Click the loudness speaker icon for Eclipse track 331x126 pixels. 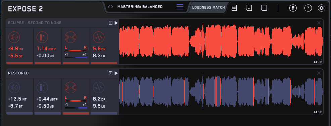pyautogui.click(x=14, y=37)
